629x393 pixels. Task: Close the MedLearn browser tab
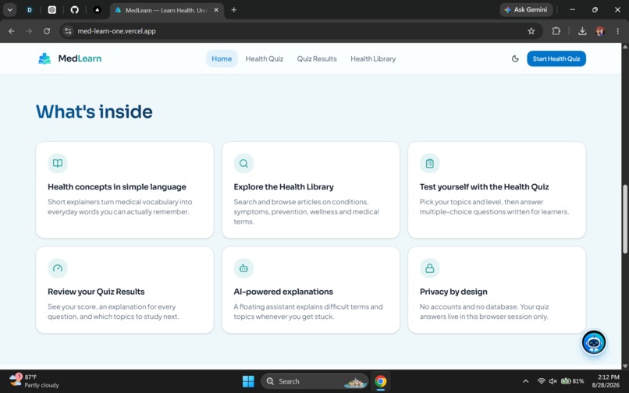(x=216, y=10)
